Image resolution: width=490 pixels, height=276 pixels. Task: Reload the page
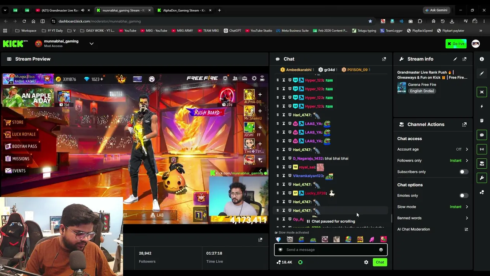point(24,21)
